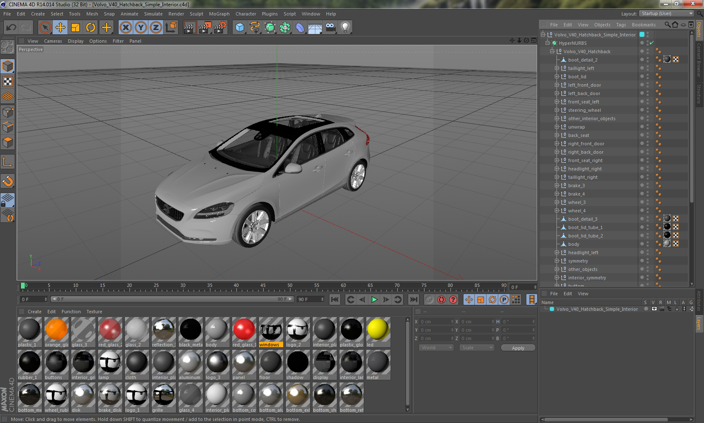The width and height of the screenshot is (704, 423).
Task: Expand back_seat object tree
Action: [x=556, y=135]
